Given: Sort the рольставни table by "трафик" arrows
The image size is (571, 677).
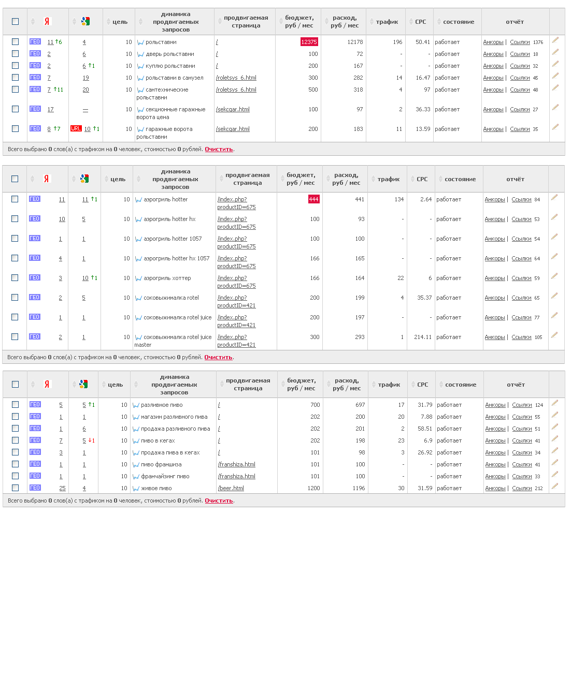Looking at the screenshot, I should (371, 22).
